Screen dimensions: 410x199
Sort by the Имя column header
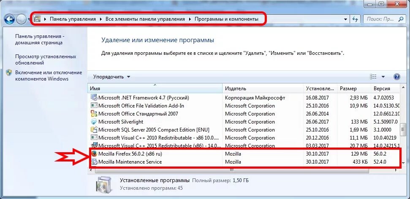click(x=155, y=89)
